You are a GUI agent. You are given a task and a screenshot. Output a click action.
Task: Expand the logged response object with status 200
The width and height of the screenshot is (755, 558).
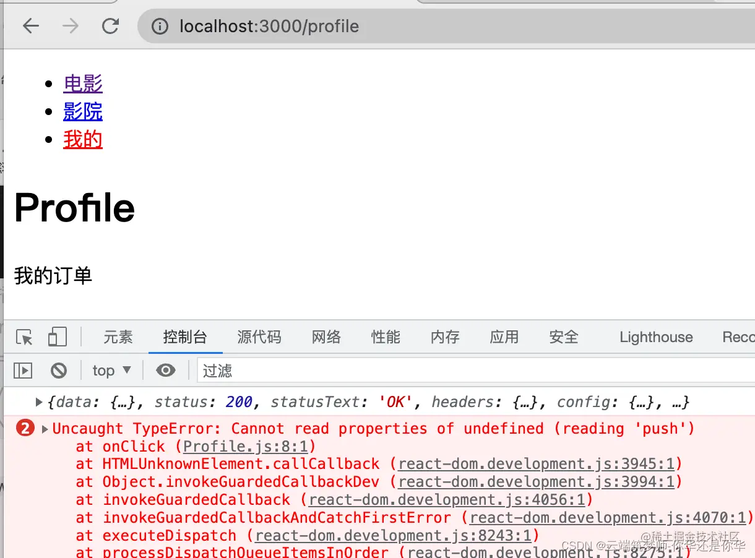click(x=39, y=402)
